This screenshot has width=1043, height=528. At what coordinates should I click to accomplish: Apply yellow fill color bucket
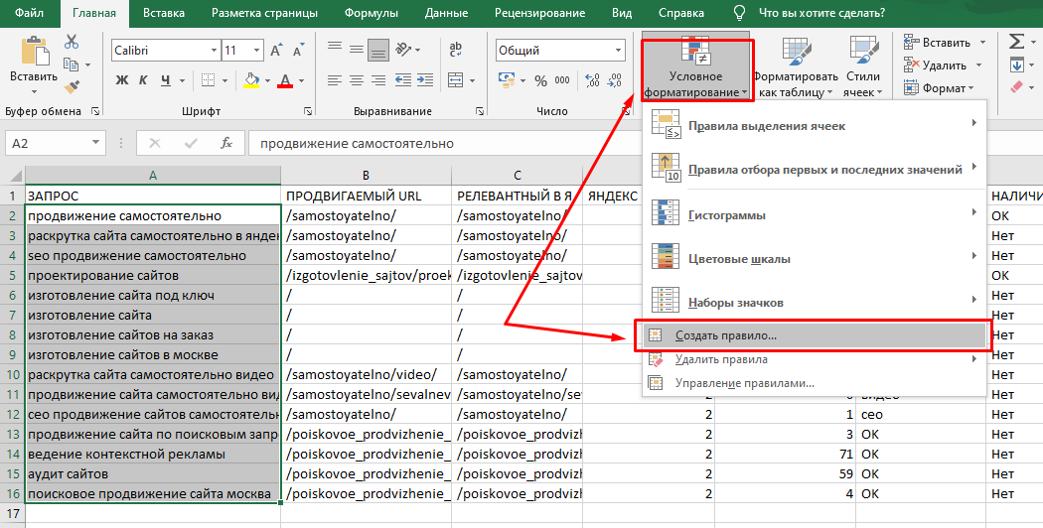coord(251,80)
